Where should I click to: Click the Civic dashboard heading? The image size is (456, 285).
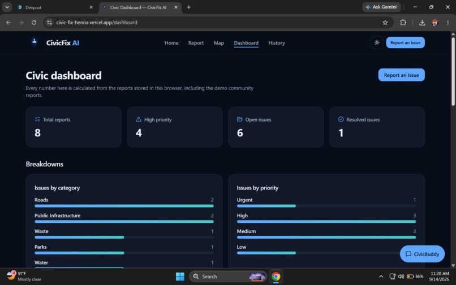64,76
